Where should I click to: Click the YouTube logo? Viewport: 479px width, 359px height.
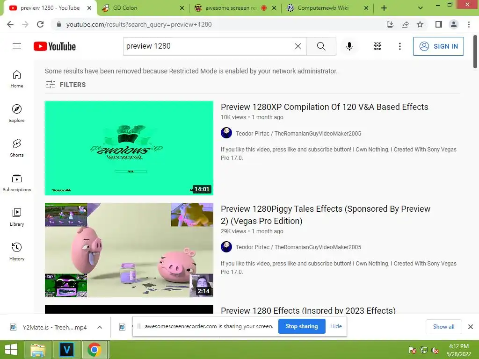(55, 46)
